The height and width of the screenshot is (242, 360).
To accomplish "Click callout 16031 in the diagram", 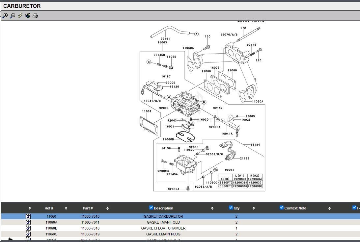I will [170, 127].
